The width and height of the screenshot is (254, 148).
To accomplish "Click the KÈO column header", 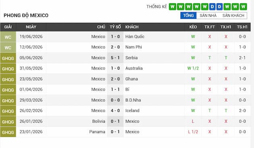I will coord(193,27).
